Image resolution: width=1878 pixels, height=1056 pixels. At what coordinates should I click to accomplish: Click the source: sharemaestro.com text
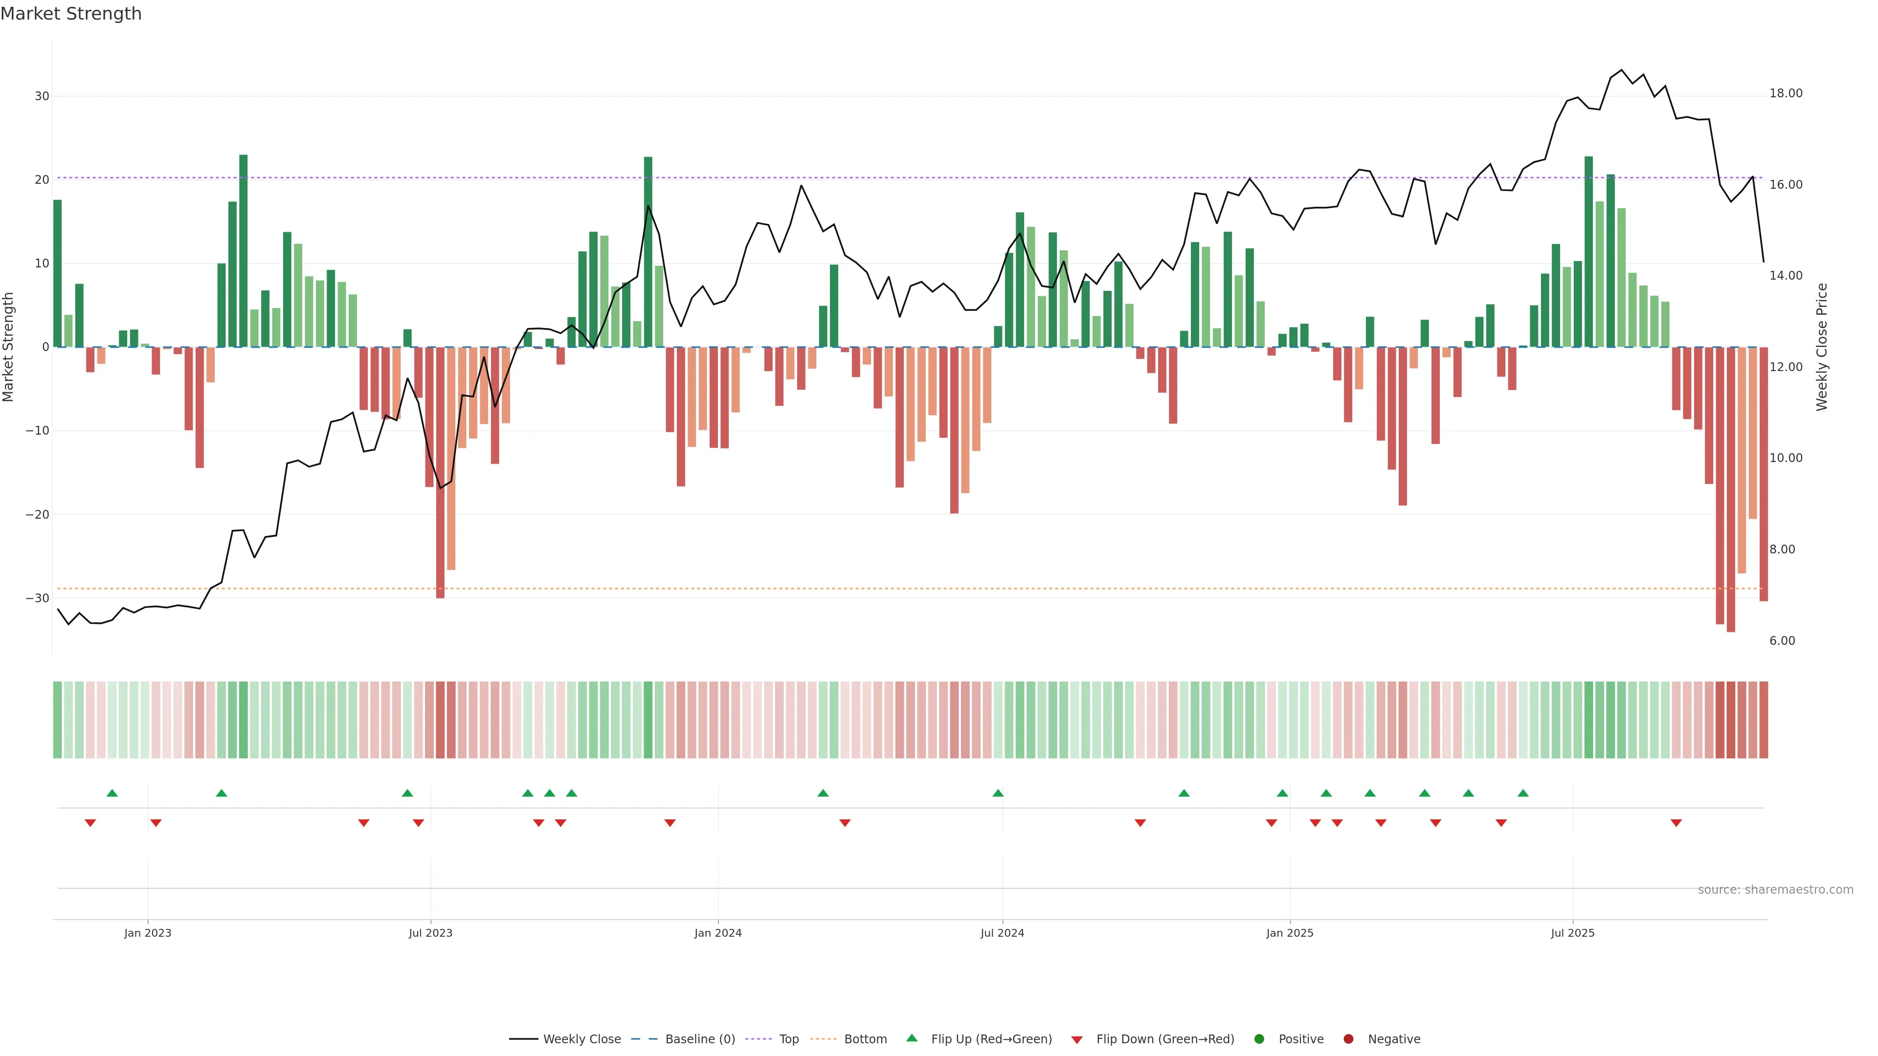(x=1775, y=890)
